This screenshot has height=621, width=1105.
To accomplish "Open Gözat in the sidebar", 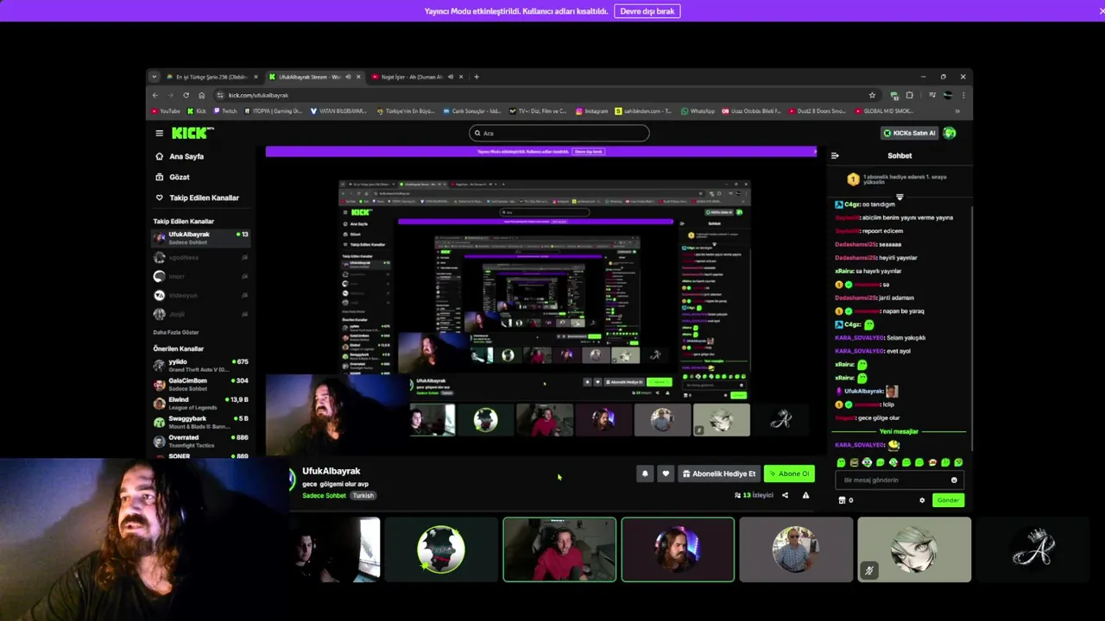I will coord(172,177).
